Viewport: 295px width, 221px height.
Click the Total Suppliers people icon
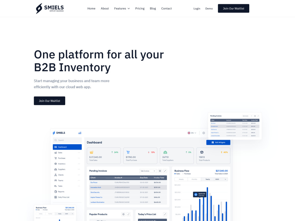pos(165,152)
